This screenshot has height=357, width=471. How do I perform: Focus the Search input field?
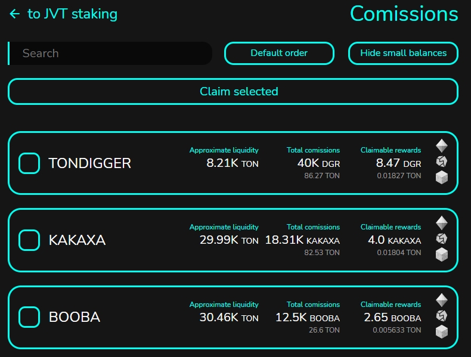click(x=113, y=53)
